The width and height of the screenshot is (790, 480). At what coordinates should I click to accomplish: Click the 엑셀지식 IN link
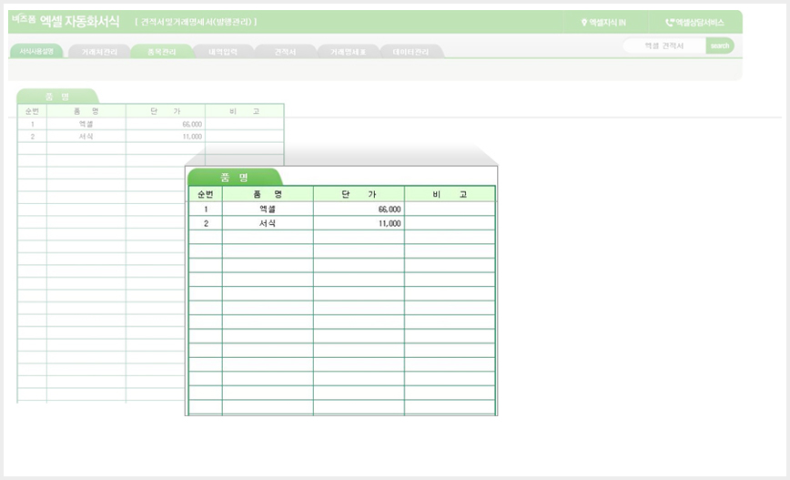click(603, 22)
